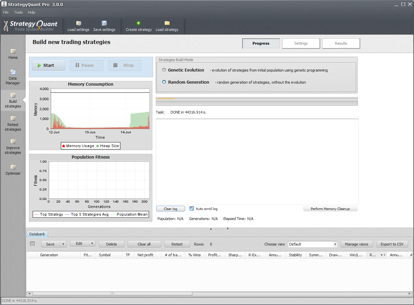Click the lower task progress bar
The image size is (414, 305).
coord(257,103)
